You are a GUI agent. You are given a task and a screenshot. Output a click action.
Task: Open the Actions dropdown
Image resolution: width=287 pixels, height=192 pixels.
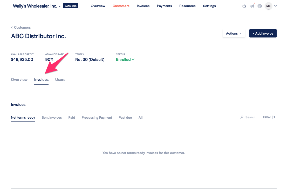point(234,33)
